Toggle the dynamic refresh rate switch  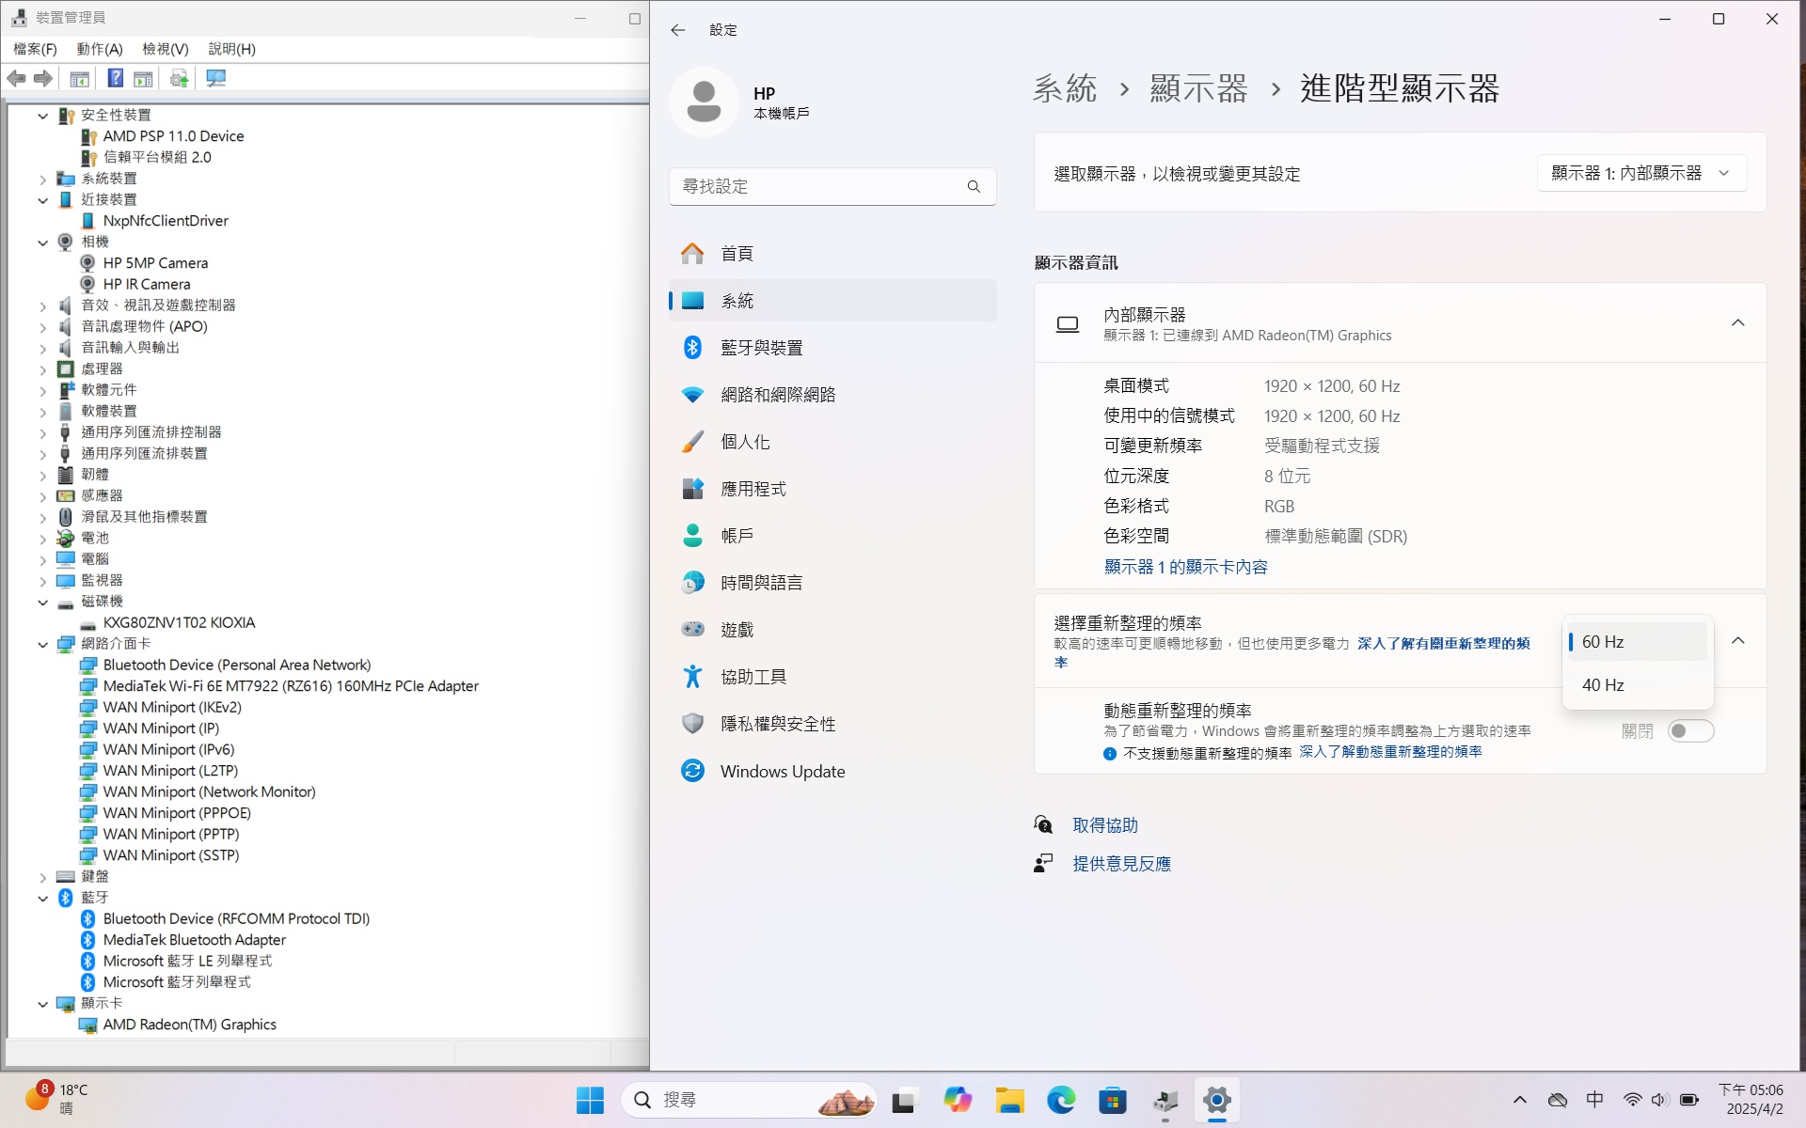click(x=1690, y=731)
